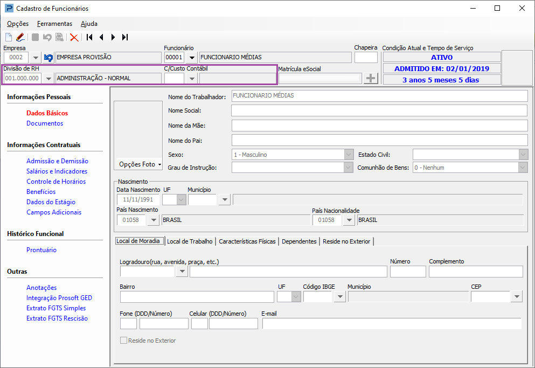Click the Nome do Pai field
Screen dimensions: 535x368
click(379, 140)
